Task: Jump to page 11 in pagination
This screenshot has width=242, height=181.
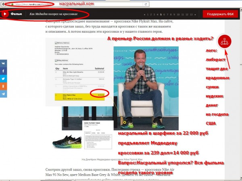Action: [183, 15]
